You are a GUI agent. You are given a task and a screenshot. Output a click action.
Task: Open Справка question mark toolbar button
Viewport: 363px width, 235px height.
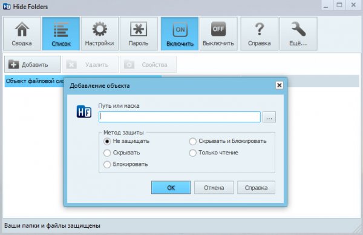click(260, 33)
